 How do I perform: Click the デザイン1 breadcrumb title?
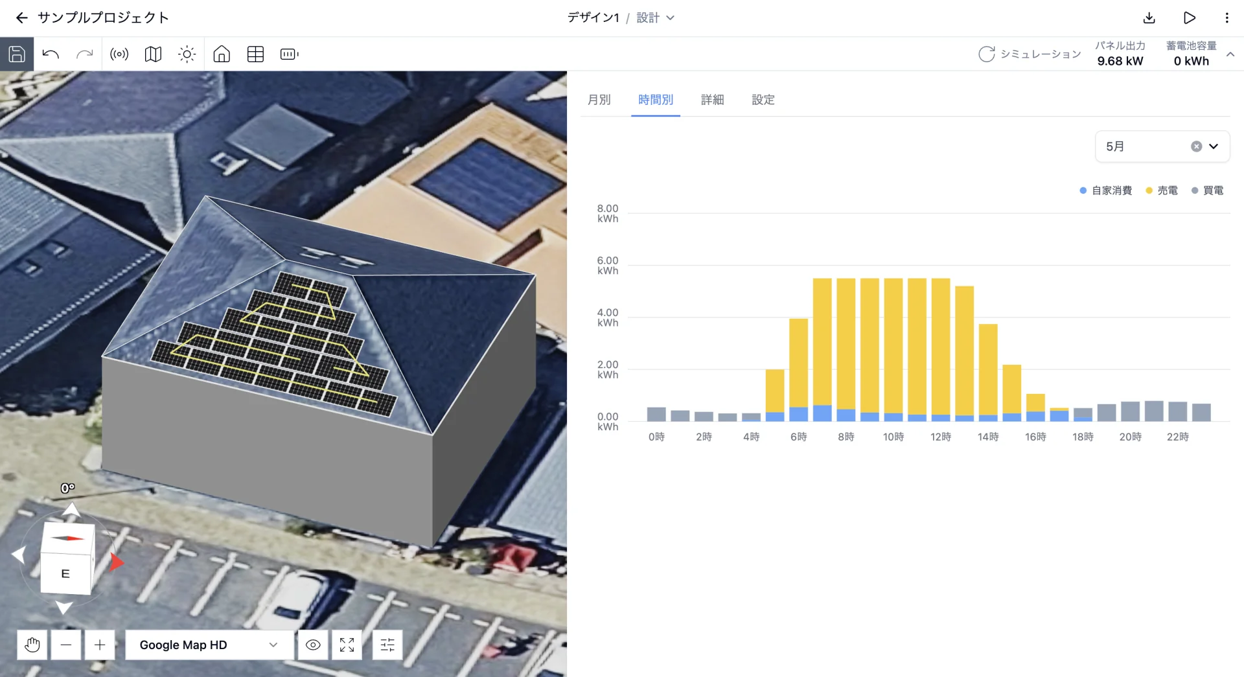click(x=593, y=17)
